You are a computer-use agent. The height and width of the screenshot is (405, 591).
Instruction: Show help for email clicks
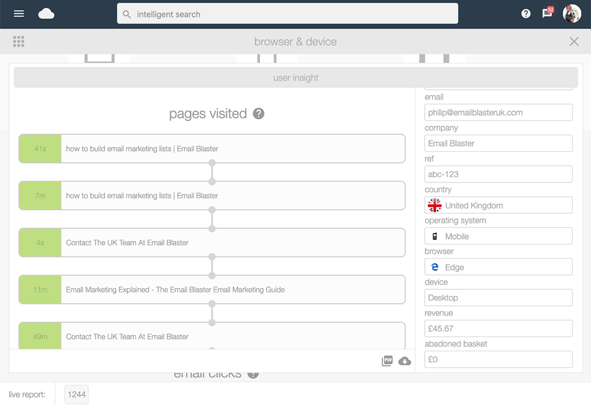click(x=254, y=374)
